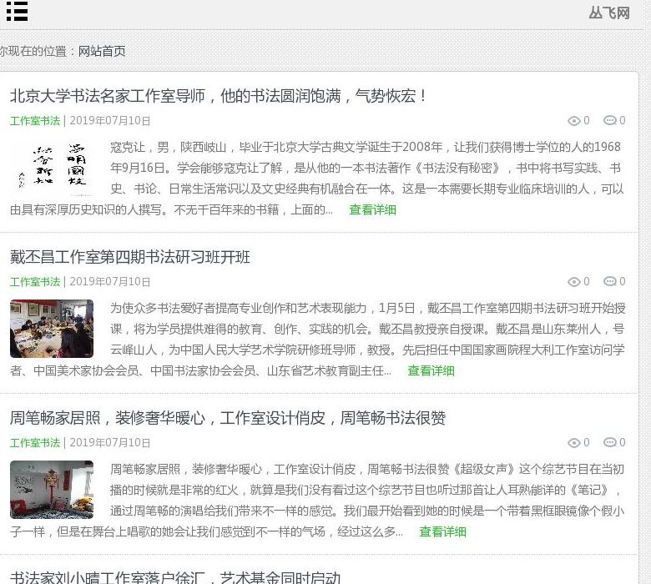Open calligraphy thumbnail of 北京大学 article

[x=52, y=167]
